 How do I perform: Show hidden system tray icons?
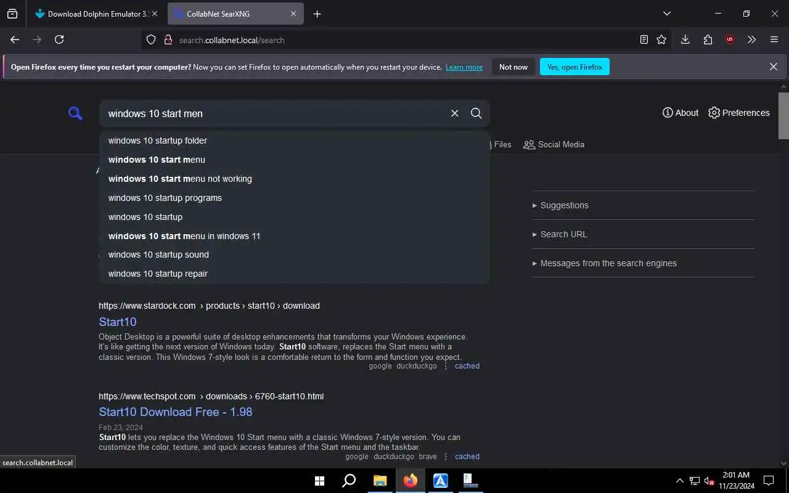[679, 481]
